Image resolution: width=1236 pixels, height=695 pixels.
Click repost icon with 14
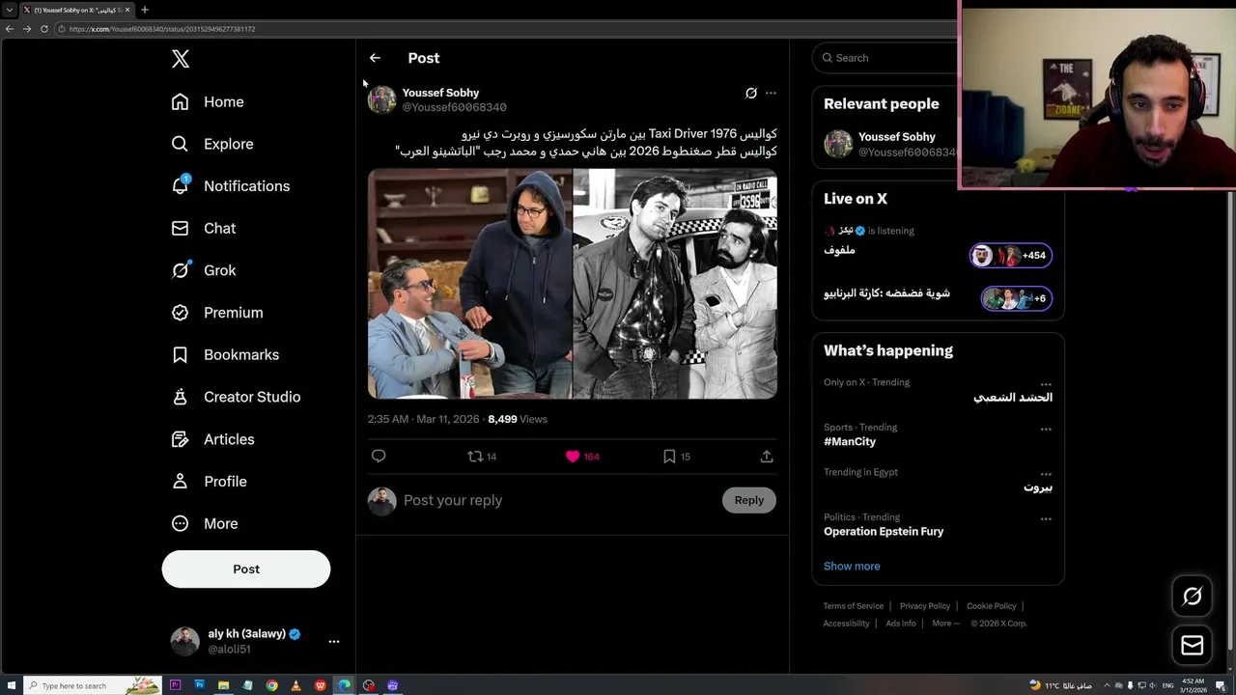[x=482, y=457]
